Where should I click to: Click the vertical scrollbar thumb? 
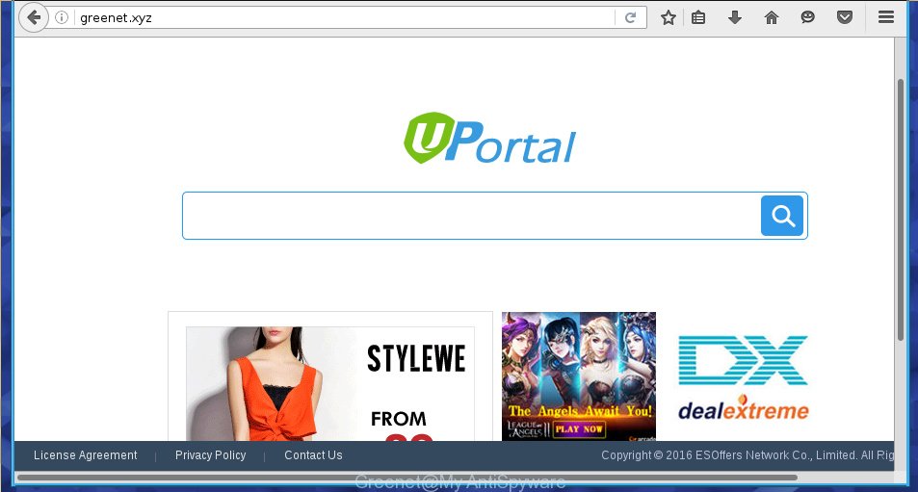pos(901,210)
